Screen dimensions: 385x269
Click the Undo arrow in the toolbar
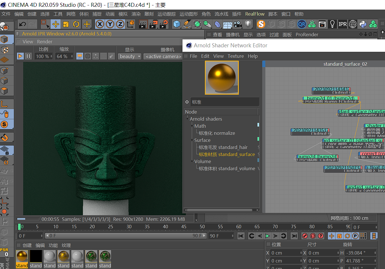point(22,24)
